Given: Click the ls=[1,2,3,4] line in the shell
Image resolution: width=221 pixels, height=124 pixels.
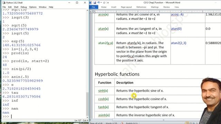Looking at the screenshot, I should coord(20,49).
